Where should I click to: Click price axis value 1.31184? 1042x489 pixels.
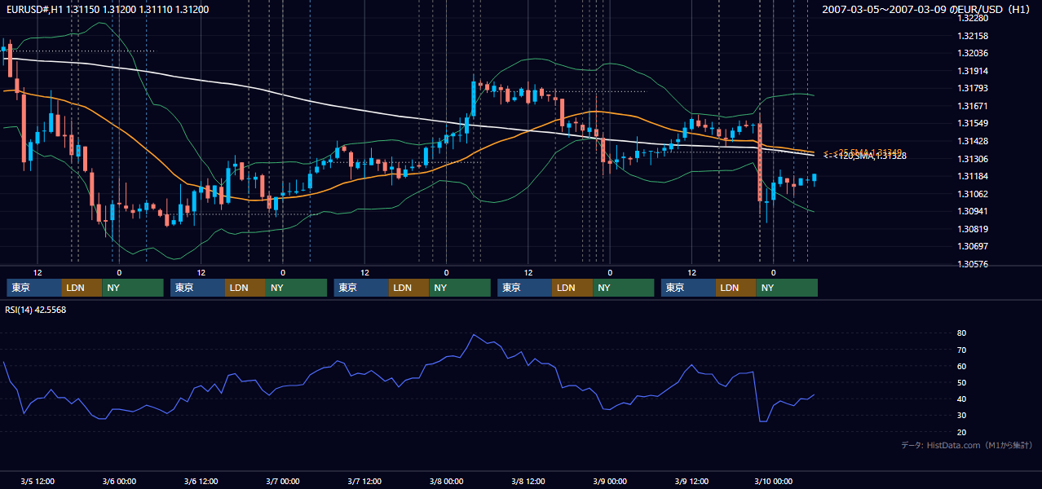[973, 176]
